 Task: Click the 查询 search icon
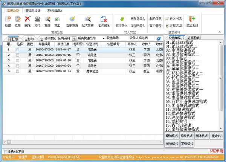pos(47,19)
